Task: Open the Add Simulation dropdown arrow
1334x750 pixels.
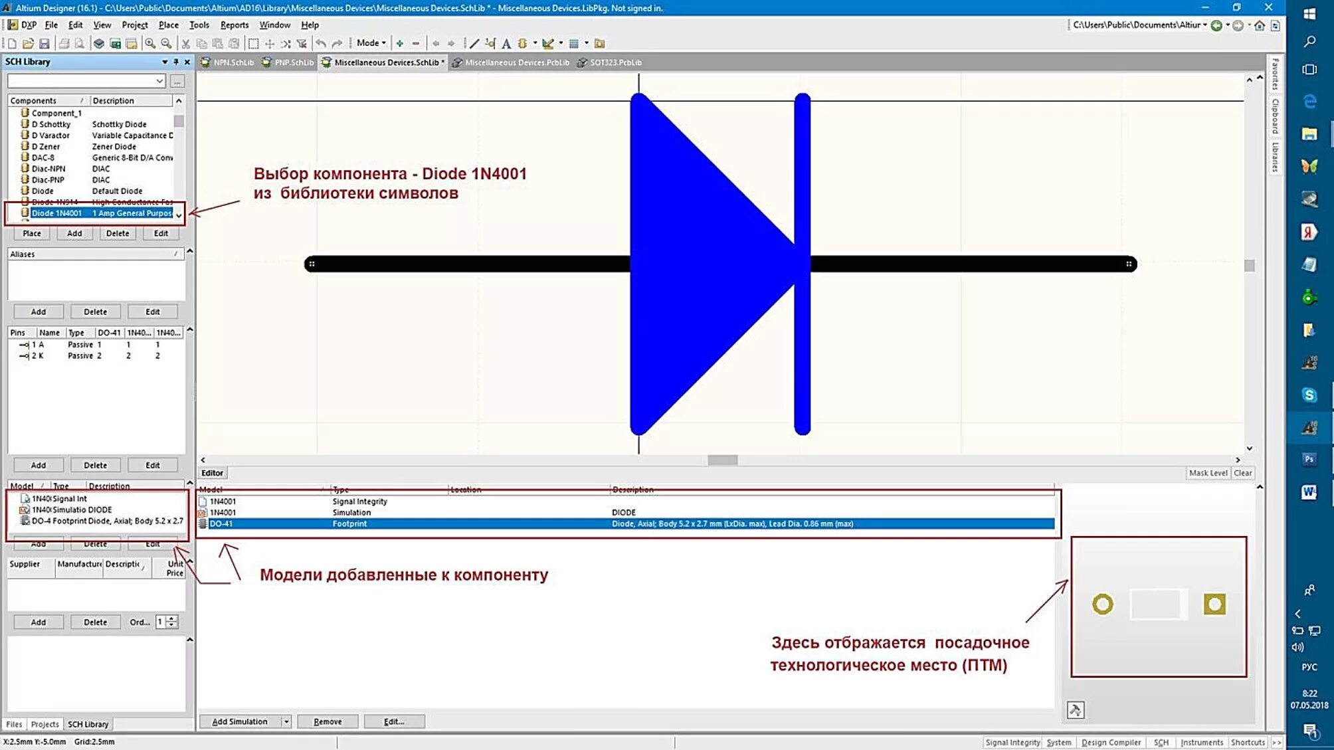Action: pyautogui.click(x=286, y=721)
